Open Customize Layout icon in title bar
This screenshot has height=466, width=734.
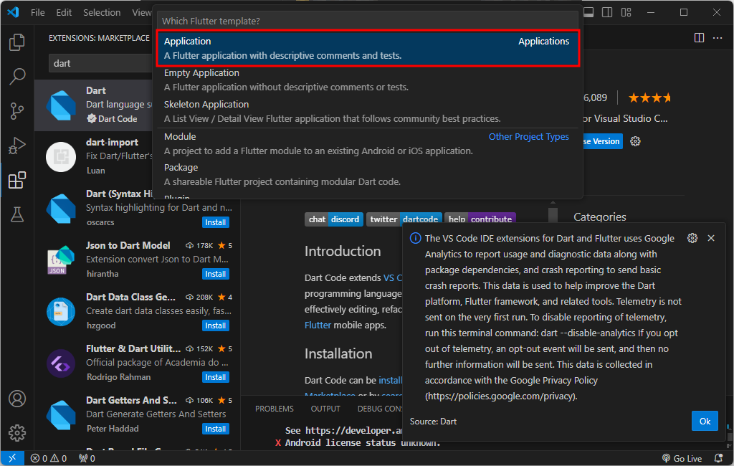click(626, 12)
